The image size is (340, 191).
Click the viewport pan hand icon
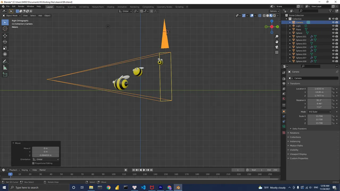tap(277, 42)
